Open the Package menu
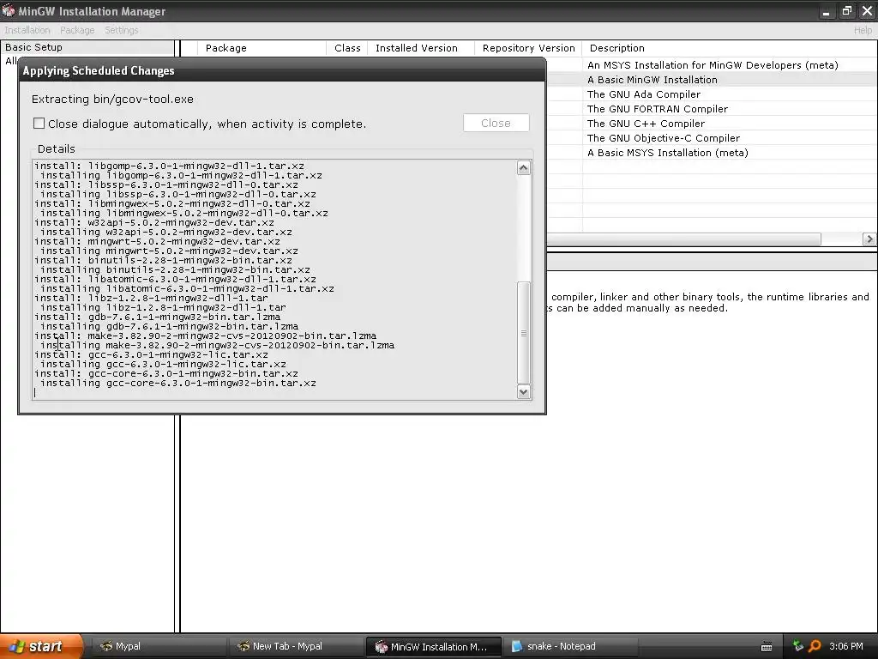The width and height of the screenshot is (878, 659). tap(77, 30)
